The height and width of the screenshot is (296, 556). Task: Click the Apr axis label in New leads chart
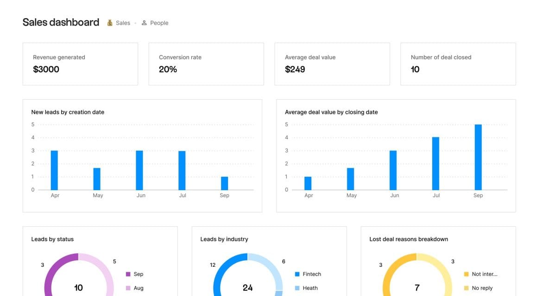55,195
